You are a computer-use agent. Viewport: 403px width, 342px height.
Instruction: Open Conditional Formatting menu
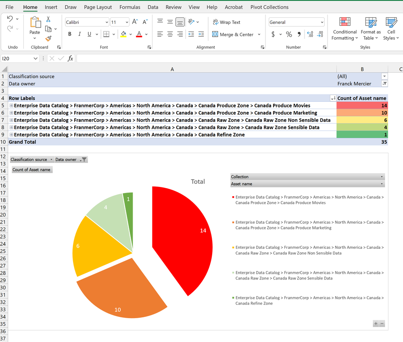(x=345, y=28)
